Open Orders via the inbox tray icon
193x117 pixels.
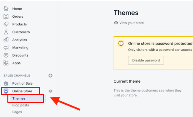tap(6, 16)
